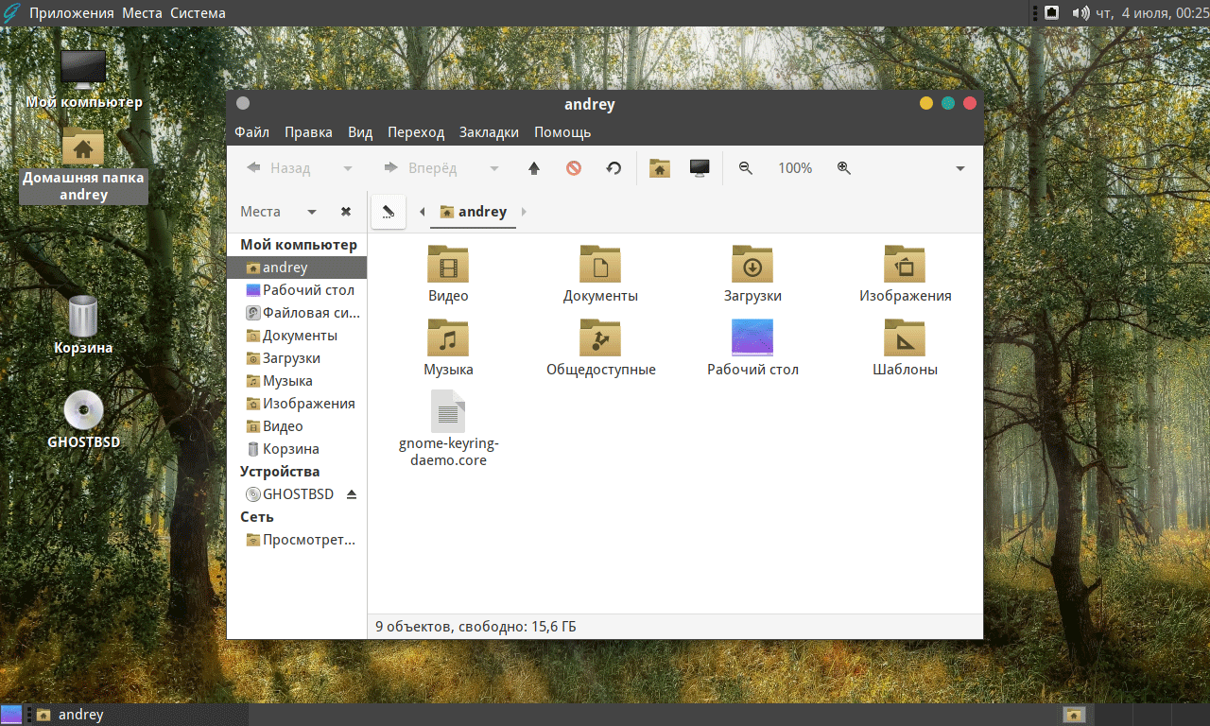Eject the GHOSTBSD device in sidebar
This screenshot has height=726, width=1210.
tap(352, 494)
